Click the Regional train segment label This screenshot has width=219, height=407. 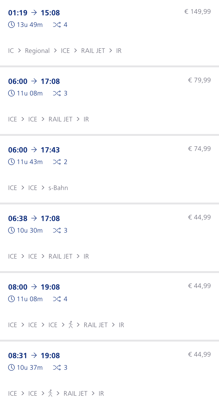click(37, 51)
